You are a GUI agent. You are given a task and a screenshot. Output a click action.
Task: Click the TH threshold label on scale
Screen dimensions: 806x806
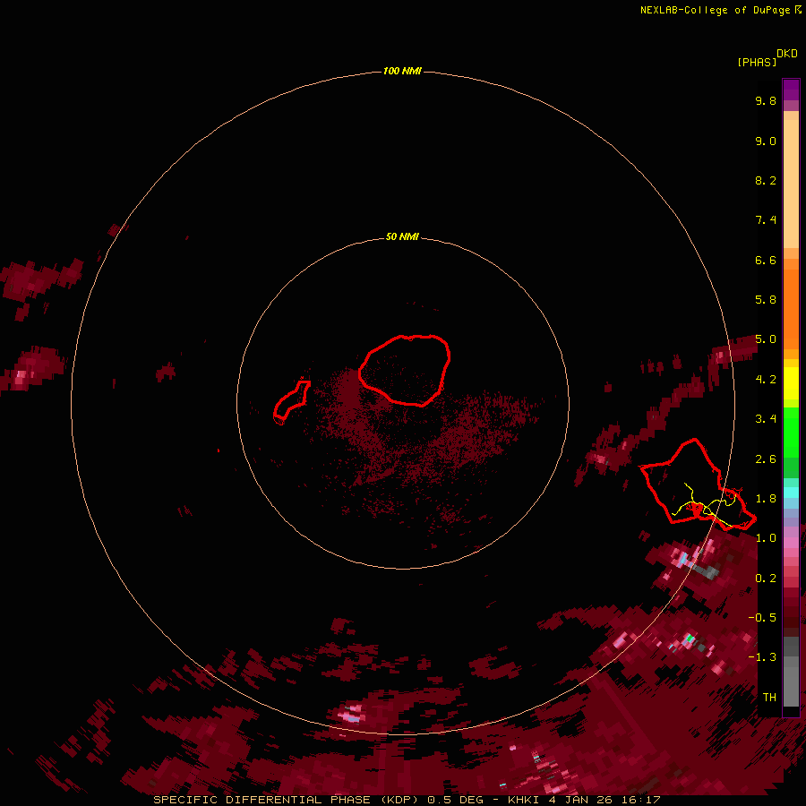pos(769,698)
